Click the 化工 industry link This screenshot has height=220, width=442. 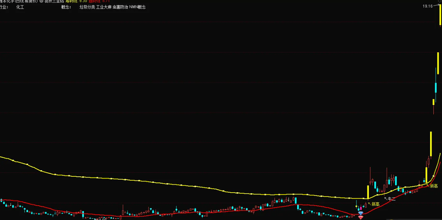(20, 7)
